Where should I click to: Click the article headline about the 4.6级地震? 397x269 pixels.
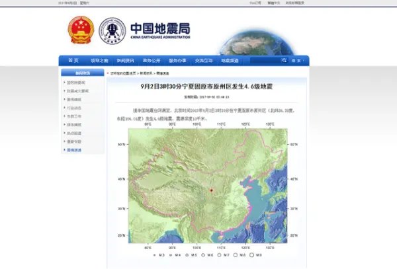tap(206, 87)
